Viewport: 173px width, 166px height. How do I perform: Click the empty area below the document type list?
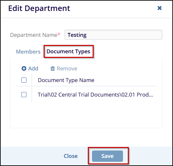tap(86, 115)
